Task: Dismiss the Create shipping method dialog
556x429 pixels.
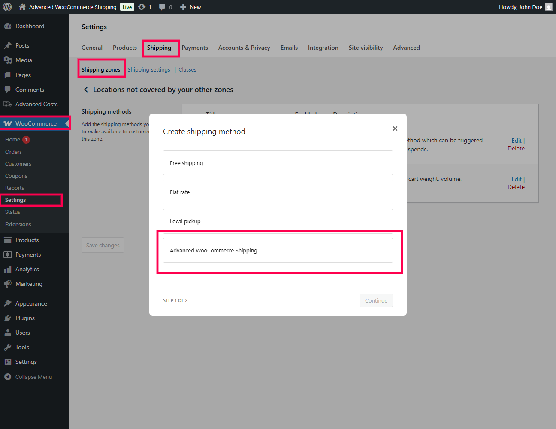Action: [x=395, y=128]
